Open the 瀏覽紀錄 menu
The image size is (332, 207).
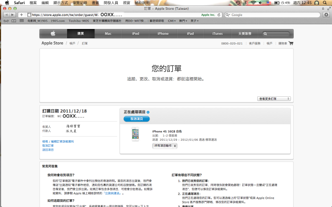point(80,3)
